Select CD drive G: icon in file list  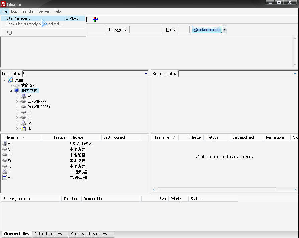5,172
